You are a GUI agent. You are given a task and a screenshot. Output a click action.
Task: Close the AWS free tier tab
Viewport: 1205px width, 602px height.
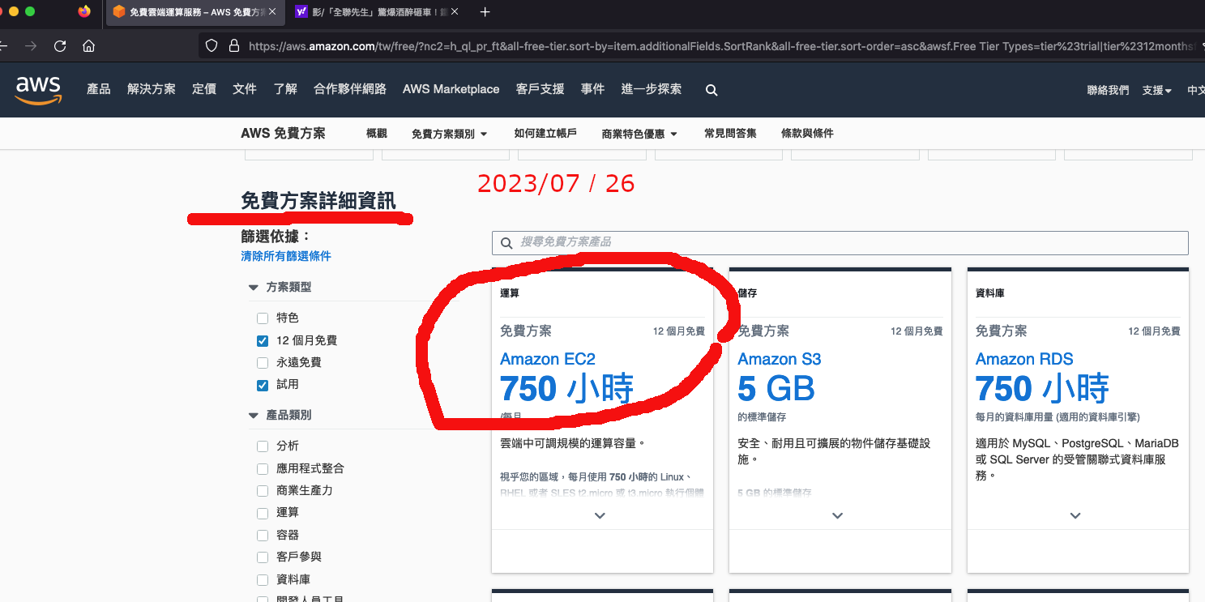272,12
